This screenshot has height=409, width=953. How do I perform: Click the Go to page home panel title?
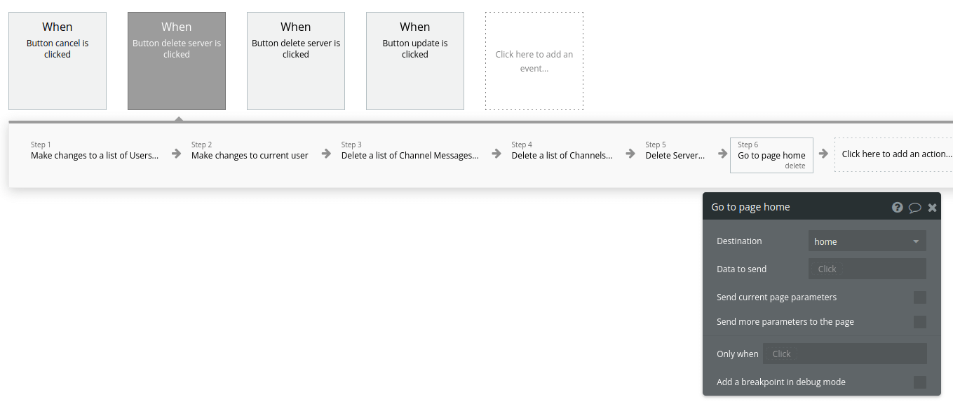click(750, 207)
